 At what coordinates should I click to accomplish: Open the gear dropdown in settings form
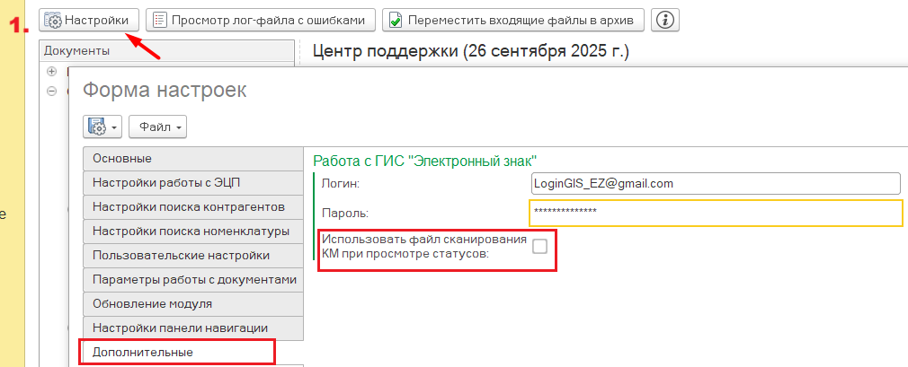tap(102, 127)
